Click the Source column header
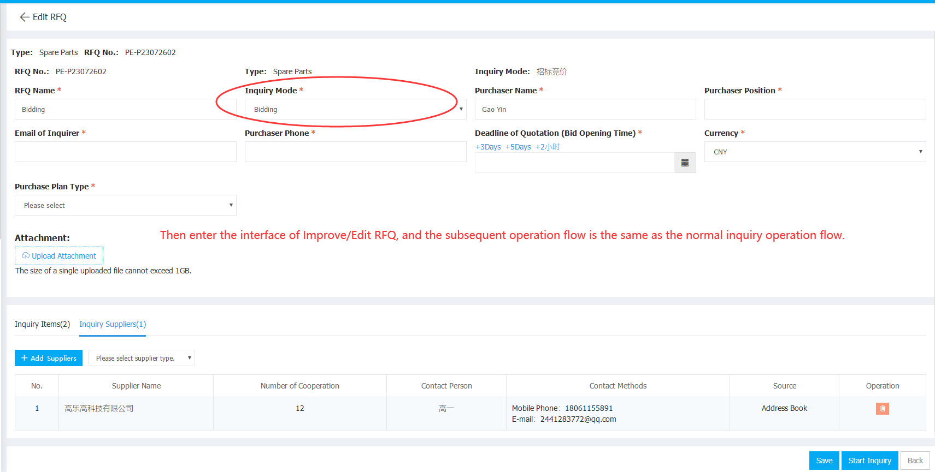This screenshot has height=472, width=935. (x=785, y=386)
